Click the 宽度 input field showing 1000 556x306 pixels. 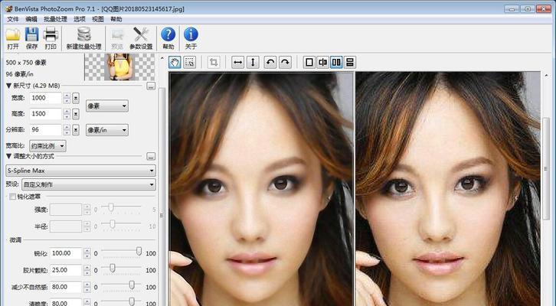(46, 98)
